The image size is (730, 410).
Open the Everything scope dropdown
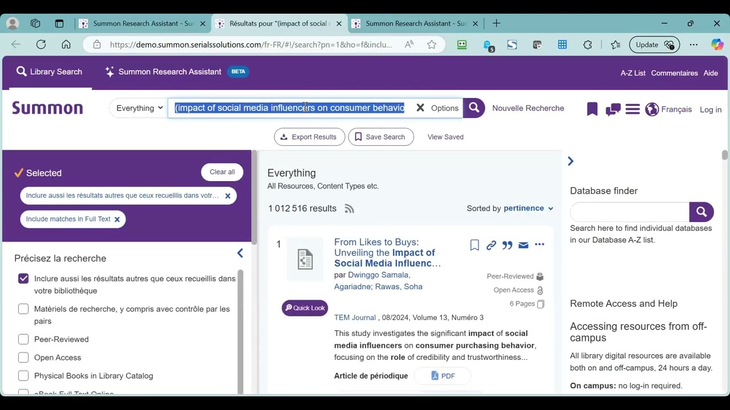[139, 108]
